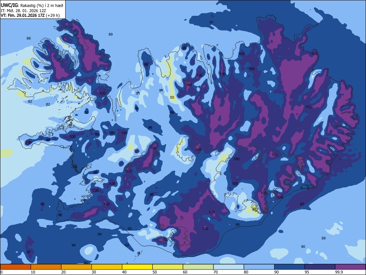The image size is (366, 275).
Task: Click the 90–95 medium blue legend swatch
Action: (290, 267)
